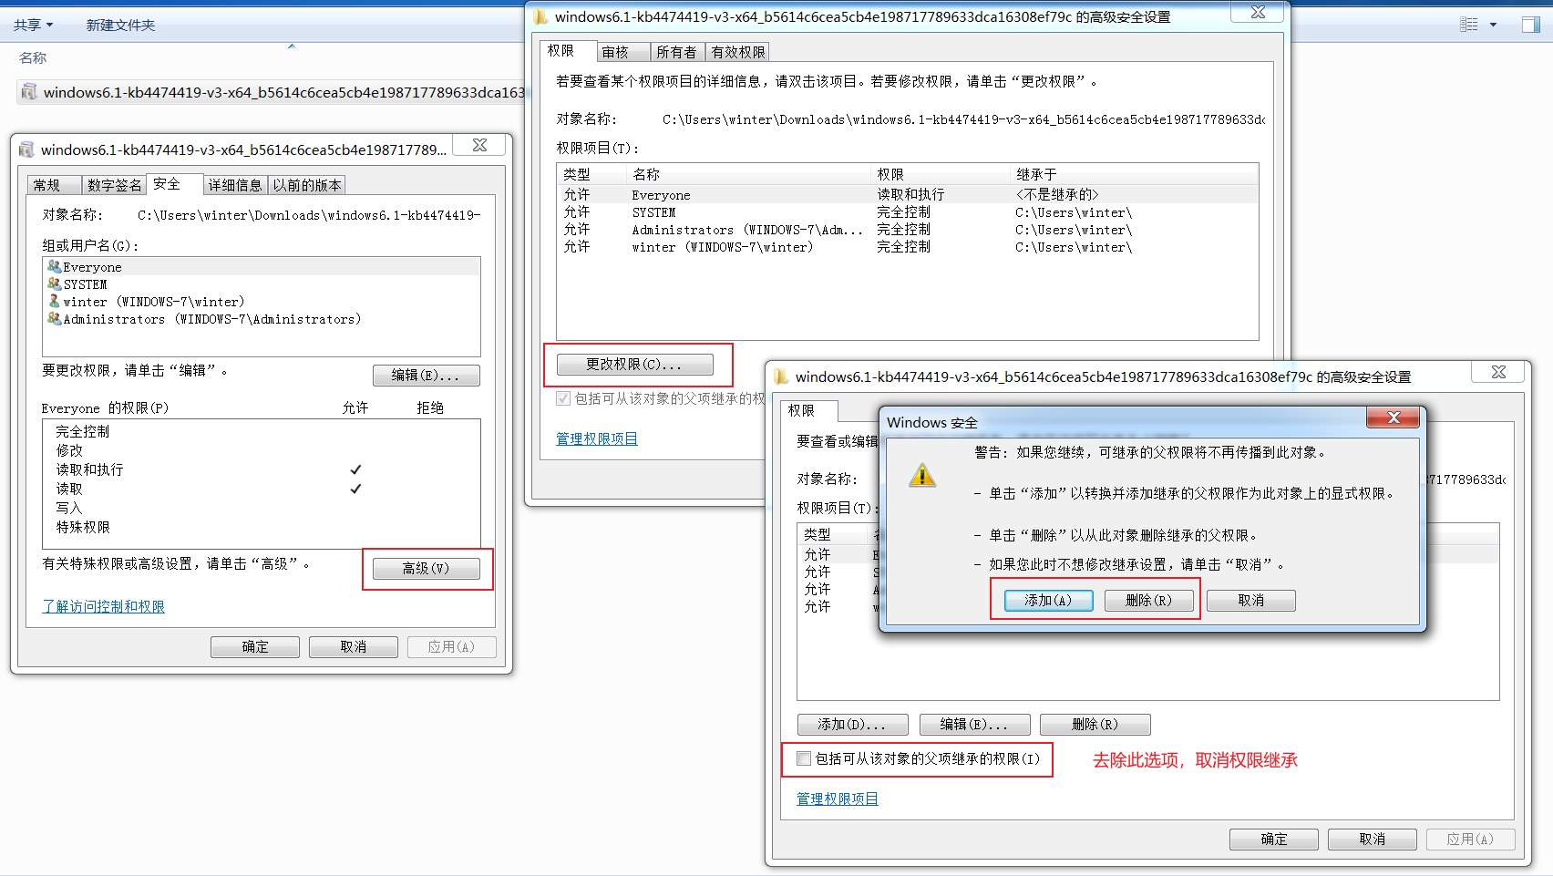Check 包括可从该对象的父项继承的权限 checkbox
The image size is (1553, 876).
[803, 758]
